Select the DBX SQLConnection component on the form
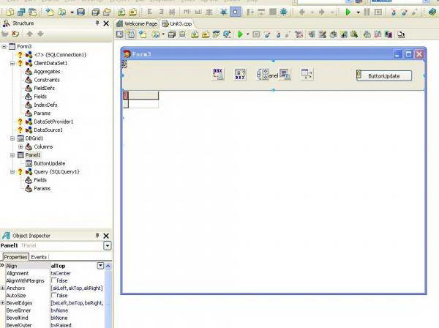This screenshot has height=328, width=439. coord(218,74)
